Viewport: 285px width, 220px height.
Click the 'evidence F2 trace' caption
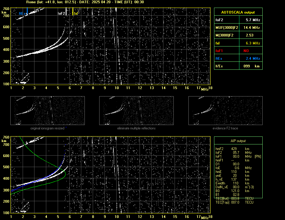point(225,128)
